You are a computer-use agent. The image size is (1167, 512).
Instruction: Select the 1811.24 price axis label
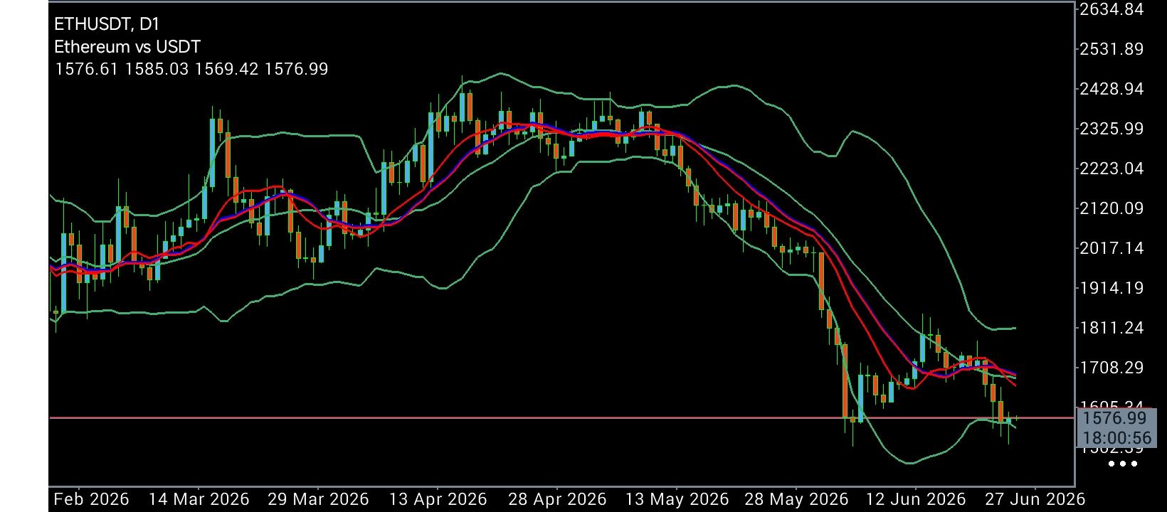[x=1111, y=328]
